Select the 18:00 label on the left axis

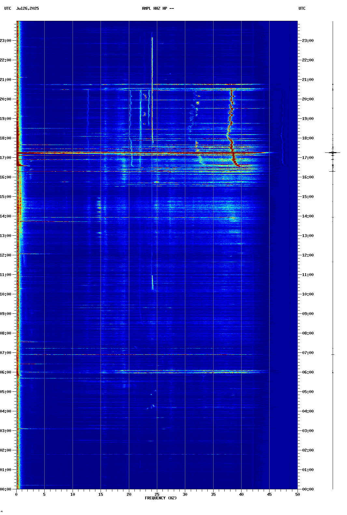(x=6, y=138)
